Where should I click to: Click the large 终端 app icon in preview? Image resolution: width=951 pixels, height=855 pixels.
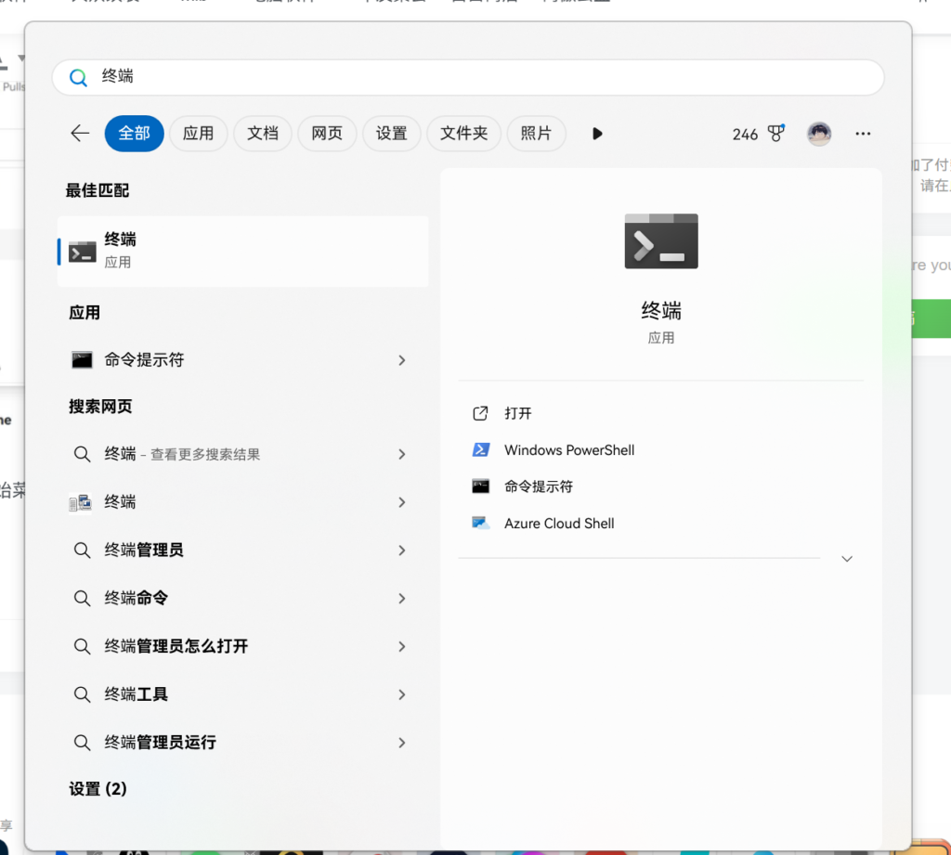(x=660, y=241)
